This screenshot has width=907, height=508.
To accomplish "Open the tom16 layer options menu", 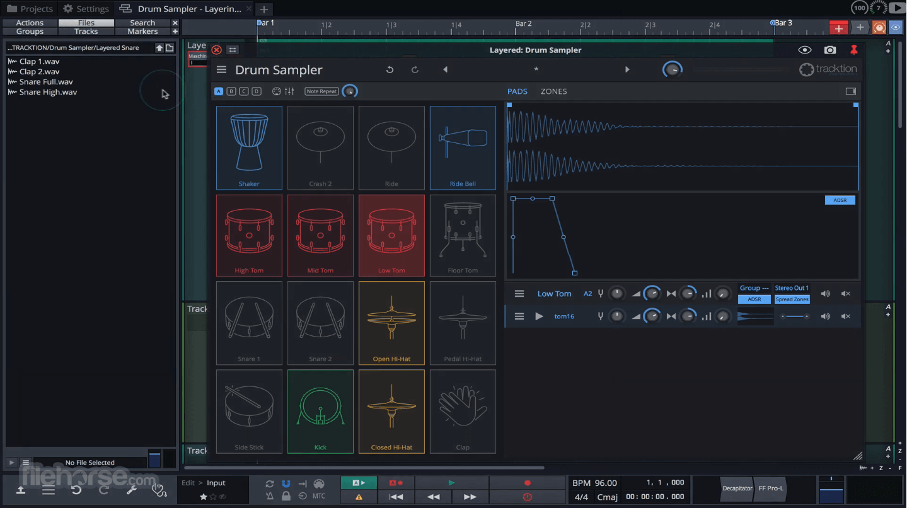I will pos(519,316).
